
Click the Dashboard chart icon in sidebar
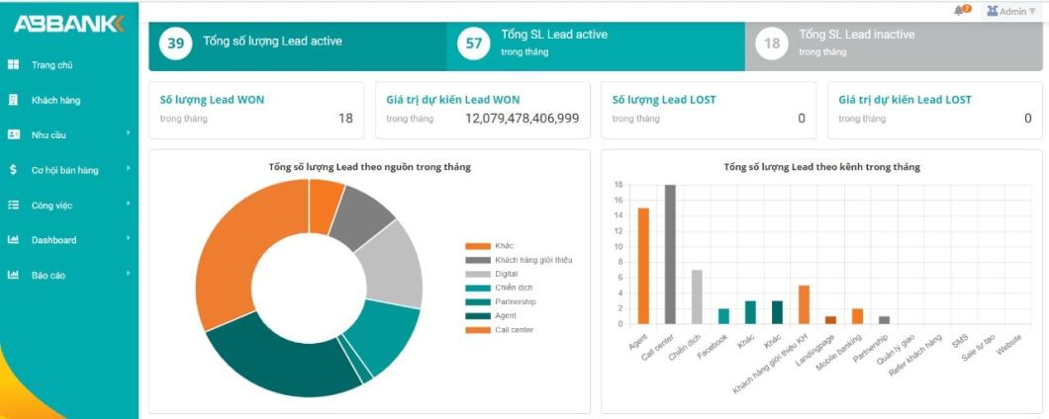(x=13, y=240)
